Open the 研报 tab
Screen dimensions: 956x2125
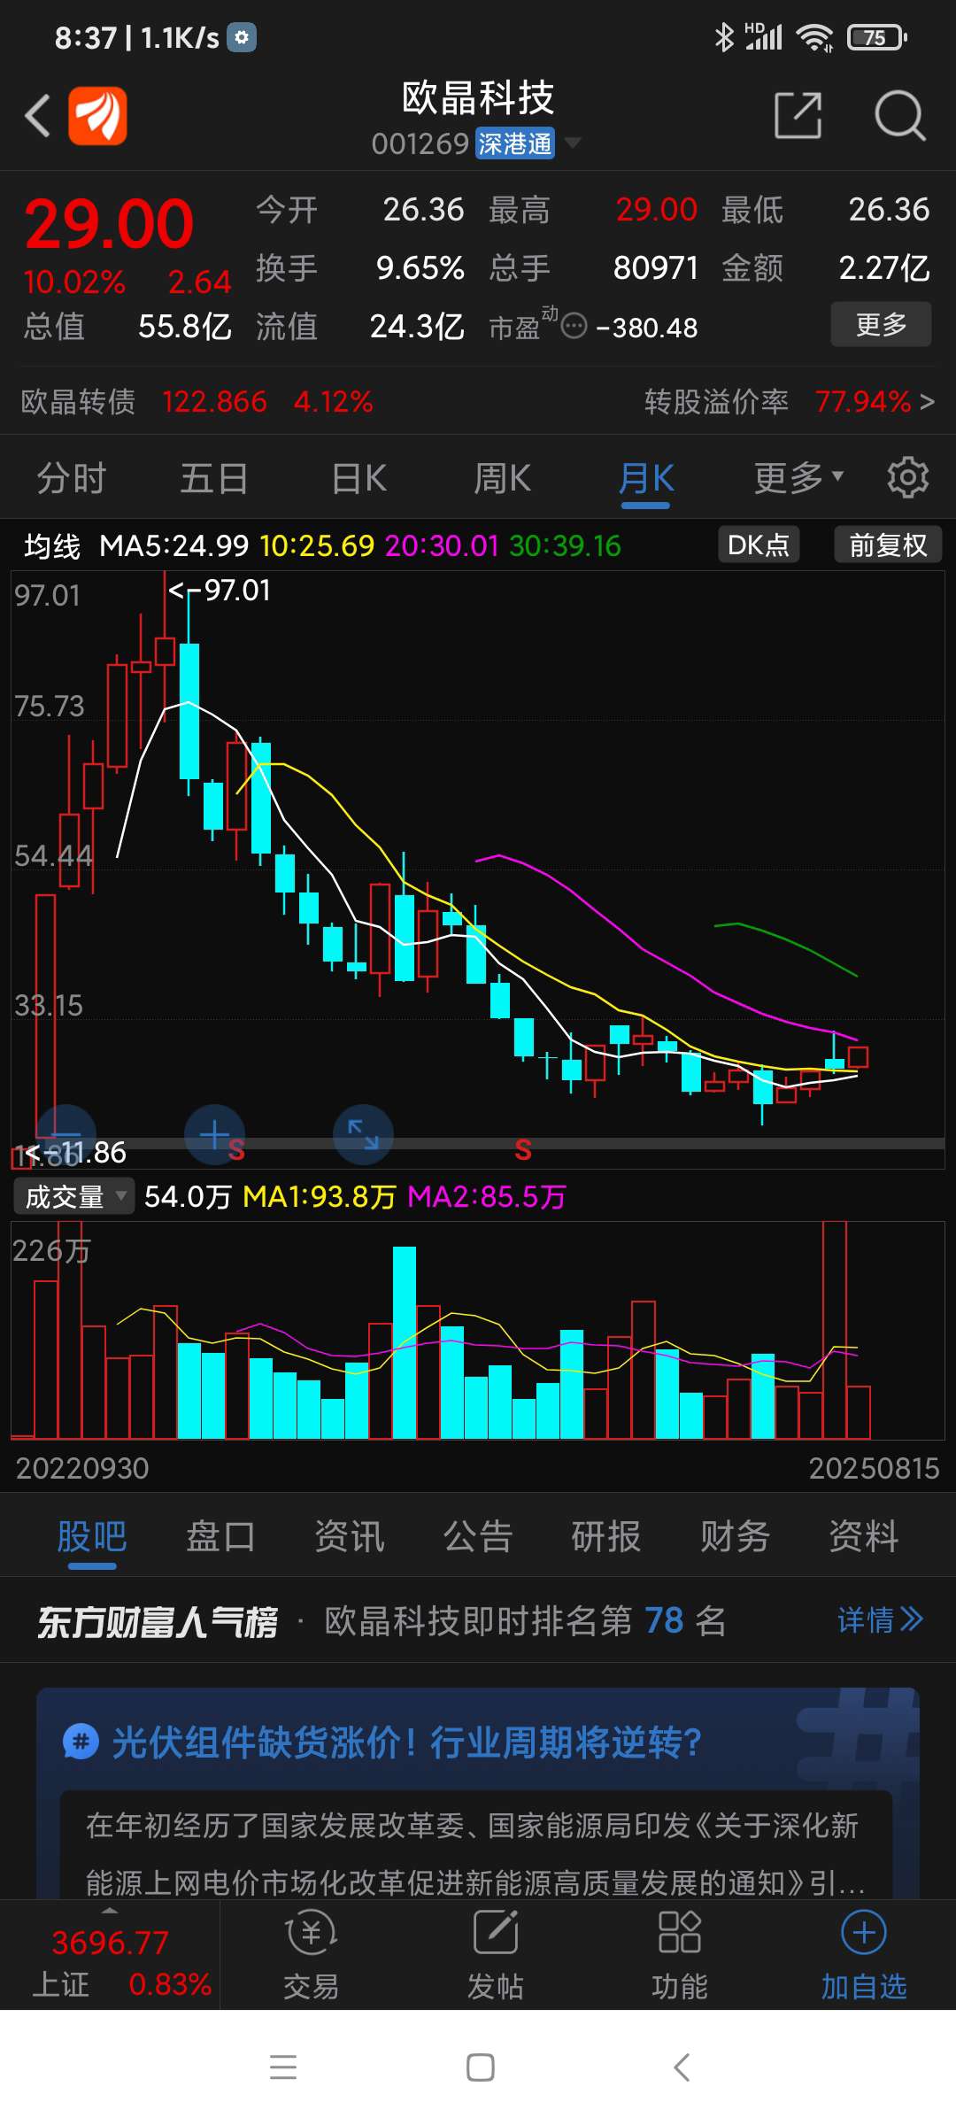(606, 1536)
